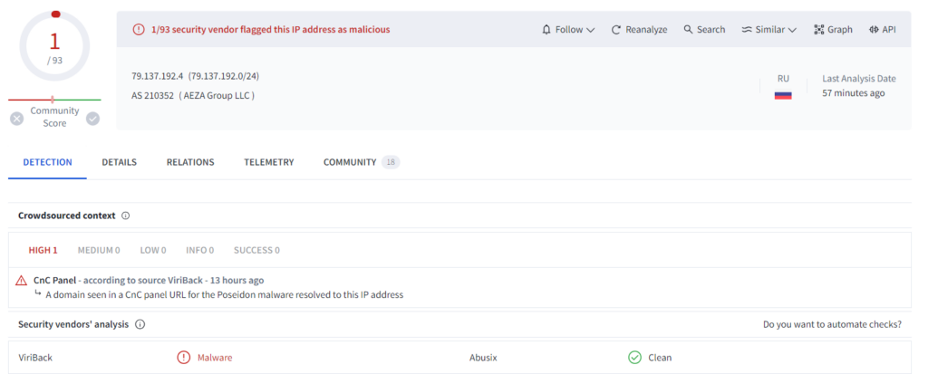928x374 pixels.
Task: Click the community score red-green bar
Action: pyautogui.click(x=54, y=100)
